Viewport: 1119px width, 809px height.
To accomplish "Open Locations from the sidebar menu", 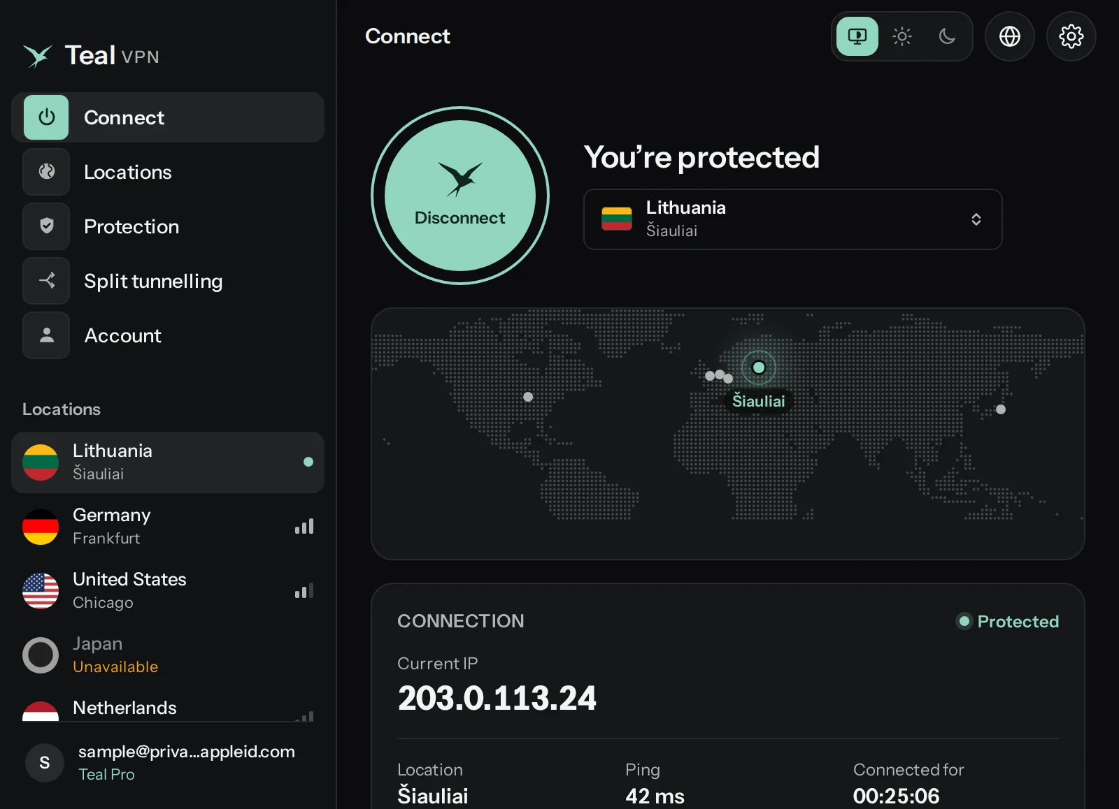I will click(x=168, y=172).
